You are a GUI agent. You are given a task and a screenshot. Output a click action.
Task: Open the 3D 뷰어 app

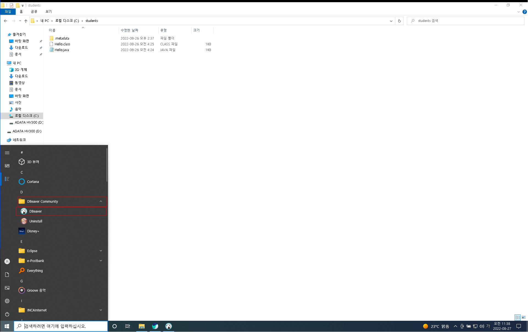click(x=33, y=162)
